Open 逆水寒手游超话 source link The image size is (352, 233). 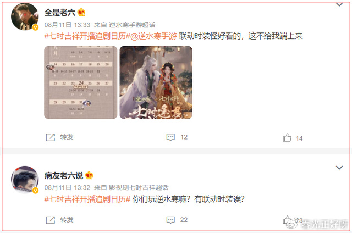(x=132, y=25)
